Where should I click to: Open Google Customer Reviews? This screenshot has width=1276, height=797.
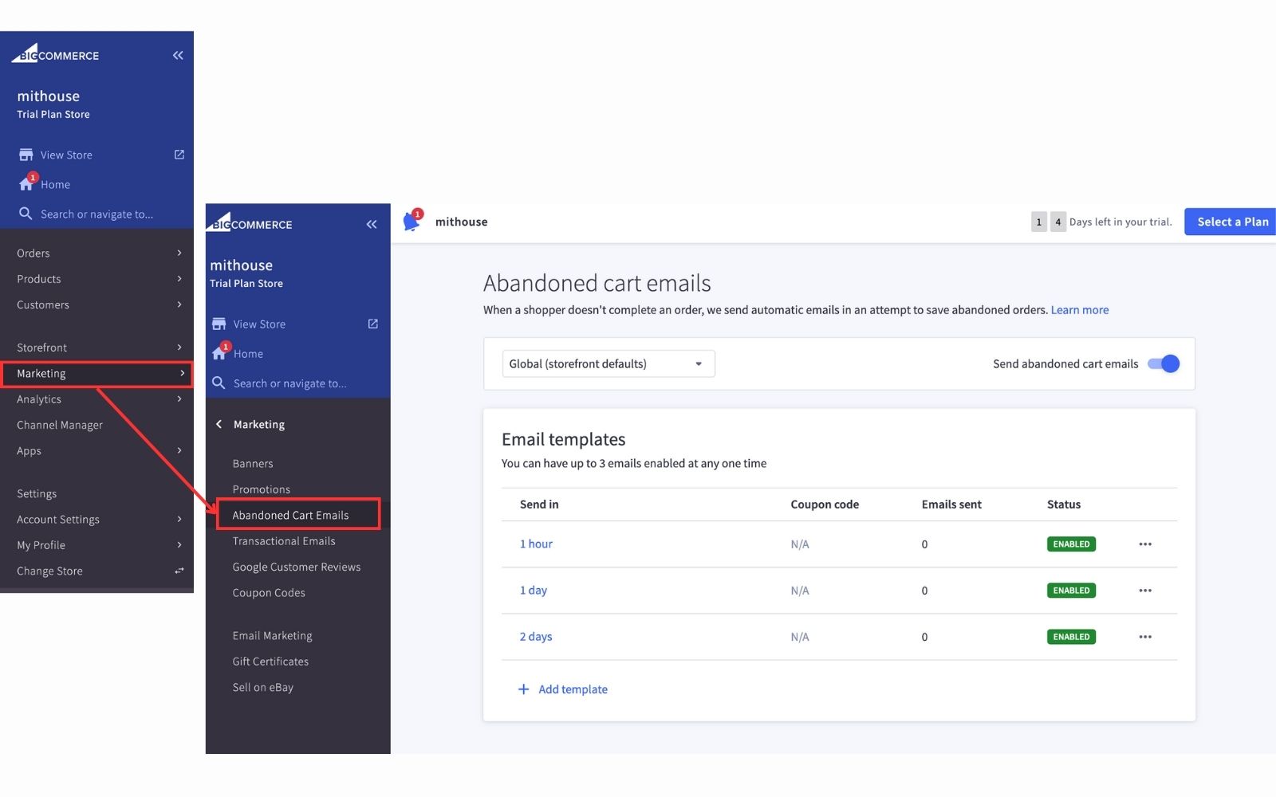click(297, 567)
